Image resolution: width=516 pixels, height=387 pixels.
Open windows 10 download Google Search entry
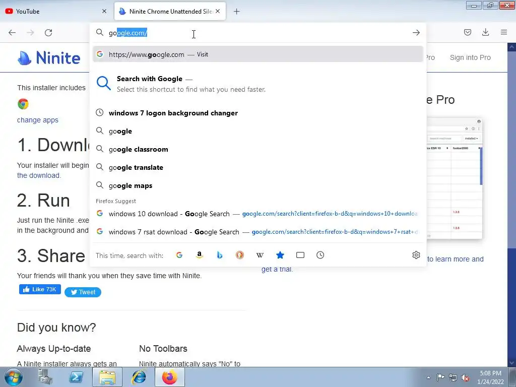(x=257, y=214)
